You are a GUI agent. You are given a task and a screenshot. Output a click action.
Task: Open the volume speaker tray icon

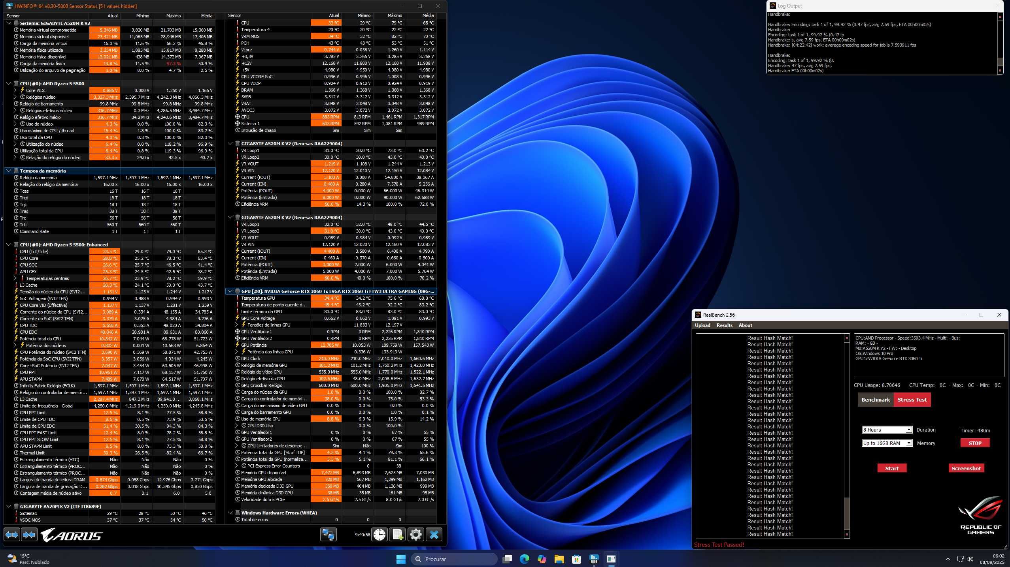(x=970, y=559)
